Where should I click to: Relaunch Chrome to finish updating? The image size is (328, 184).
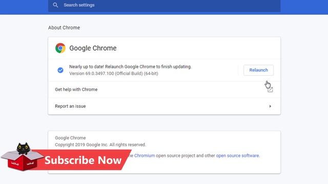click(x=258, y=70)
